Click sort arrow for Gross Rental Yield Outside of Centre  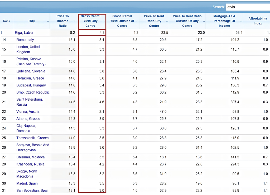click(138, 21)
